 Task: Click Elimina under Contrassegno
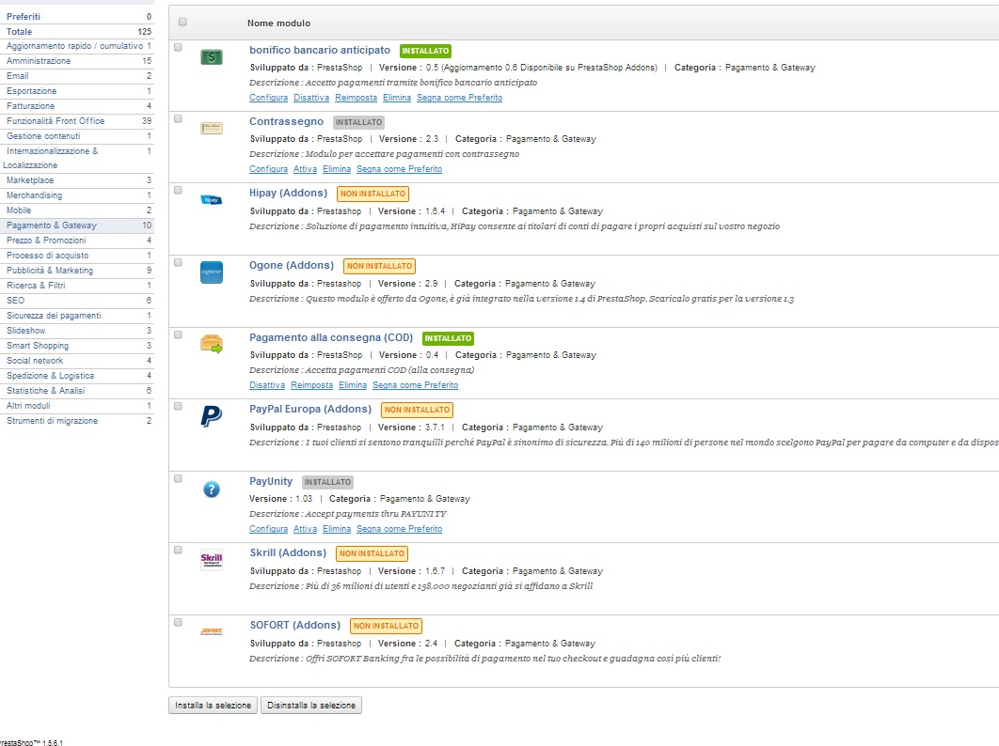[337, 169]
